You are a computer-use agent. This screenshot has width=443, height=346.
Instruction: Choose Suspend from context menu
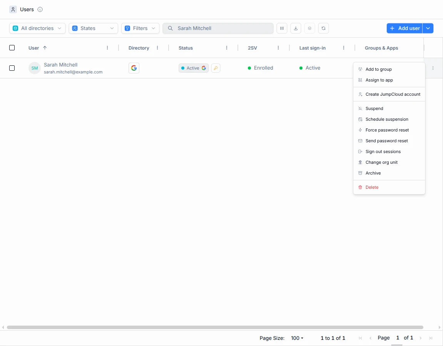pos(389,108)
